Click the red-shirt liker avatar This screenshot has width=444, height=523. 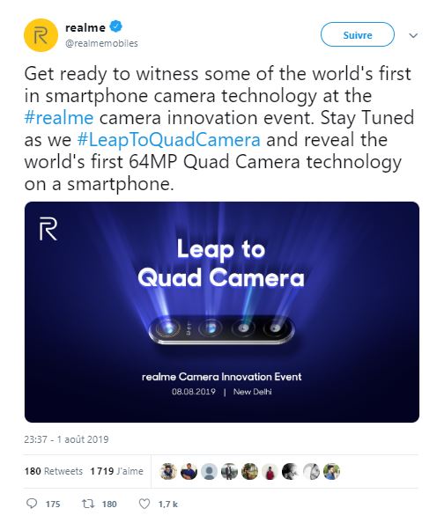coord(270,472)
